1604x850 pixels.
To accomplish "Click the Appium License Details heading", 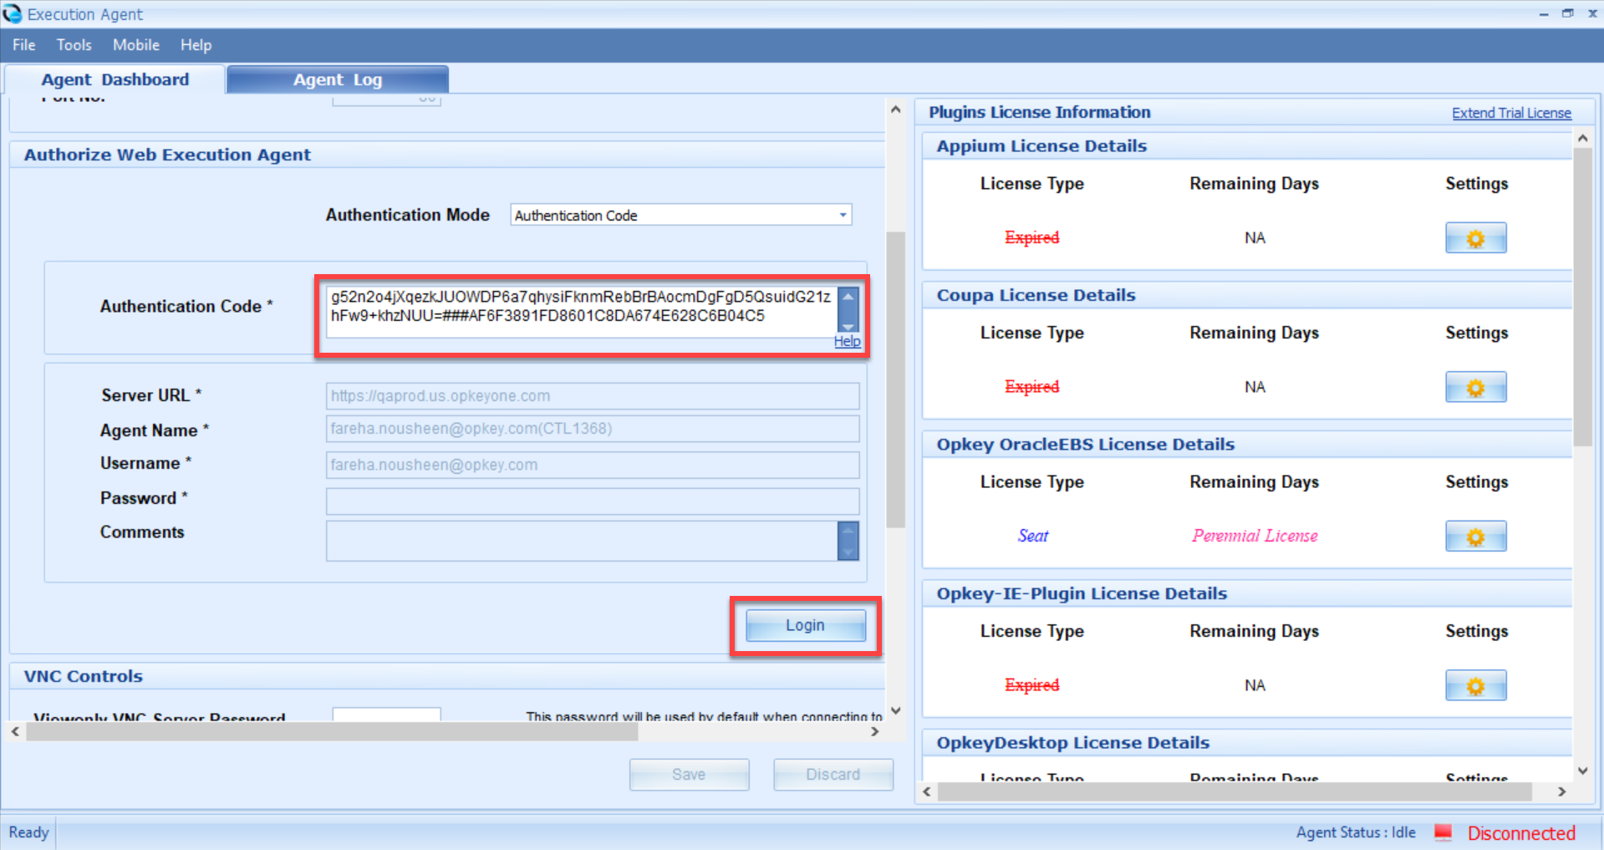I will (x=1041, y=145).
